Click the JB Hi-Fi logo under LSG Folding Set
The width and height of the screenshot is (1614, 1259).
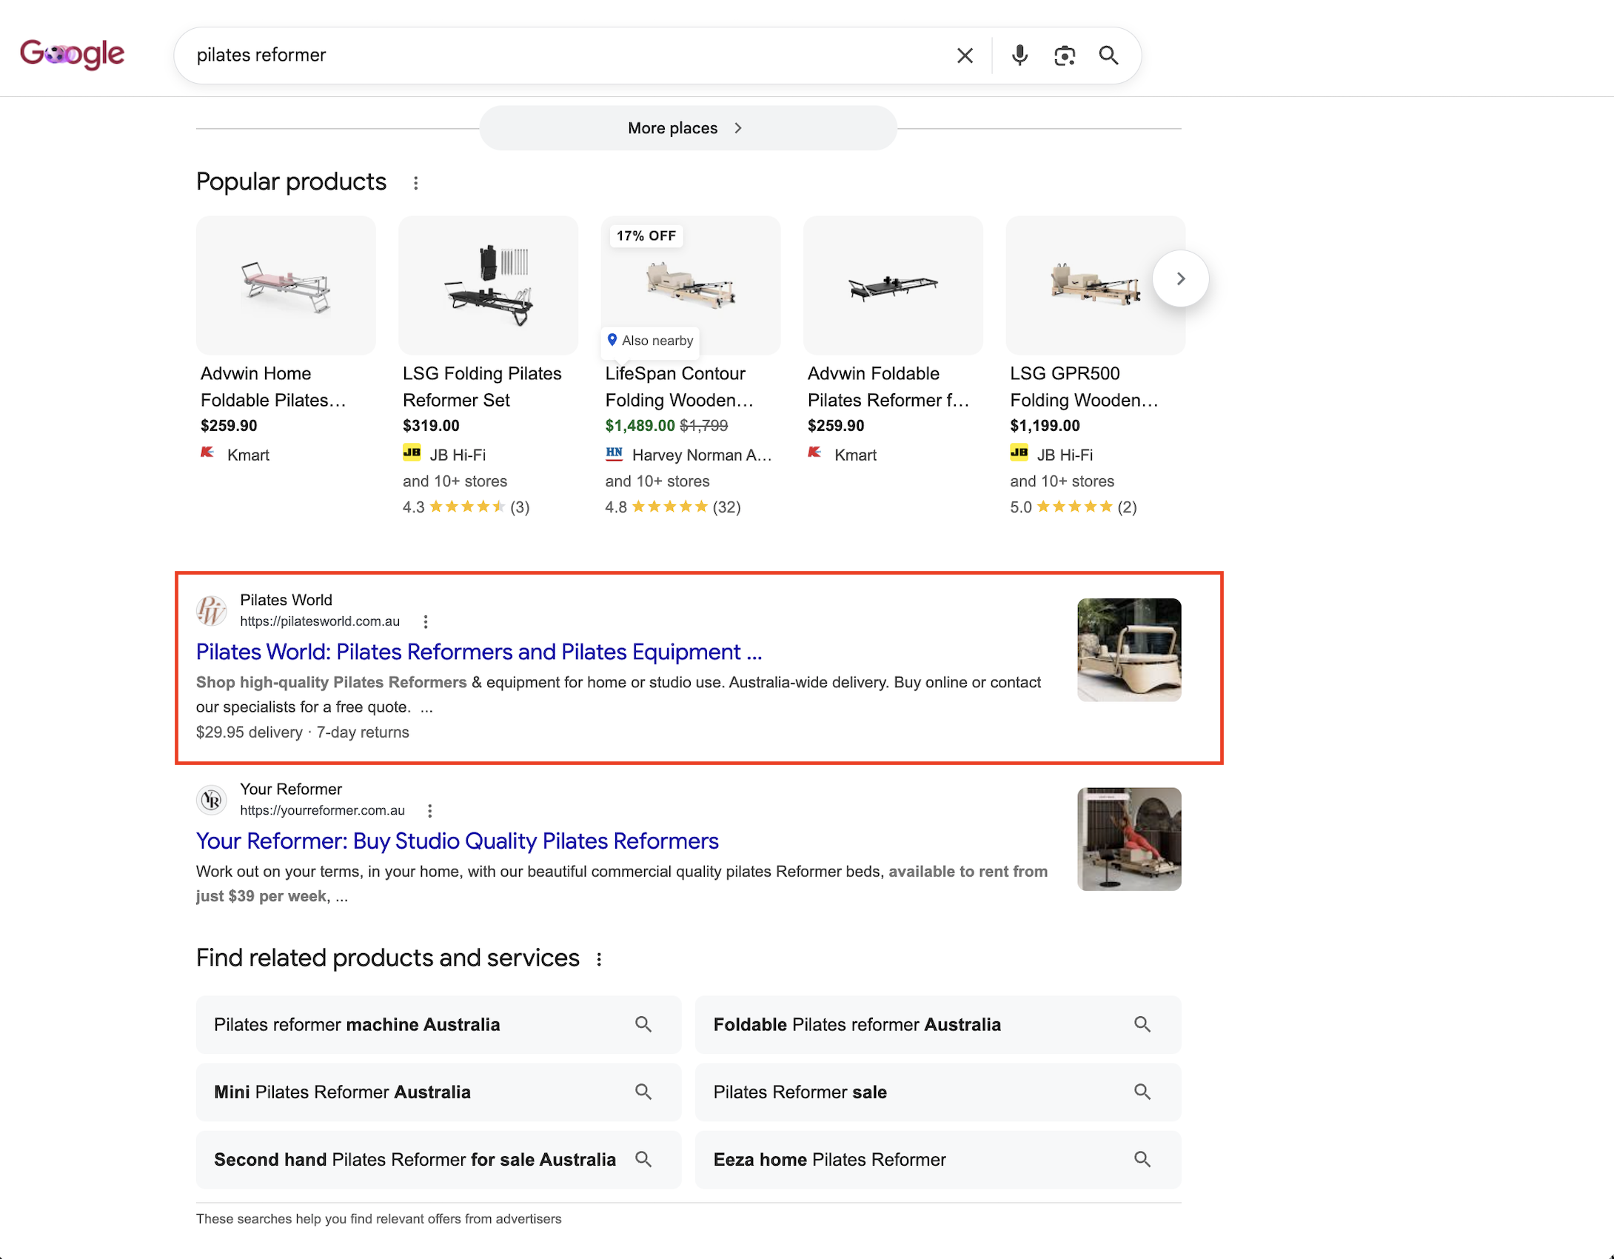point(412,452)
